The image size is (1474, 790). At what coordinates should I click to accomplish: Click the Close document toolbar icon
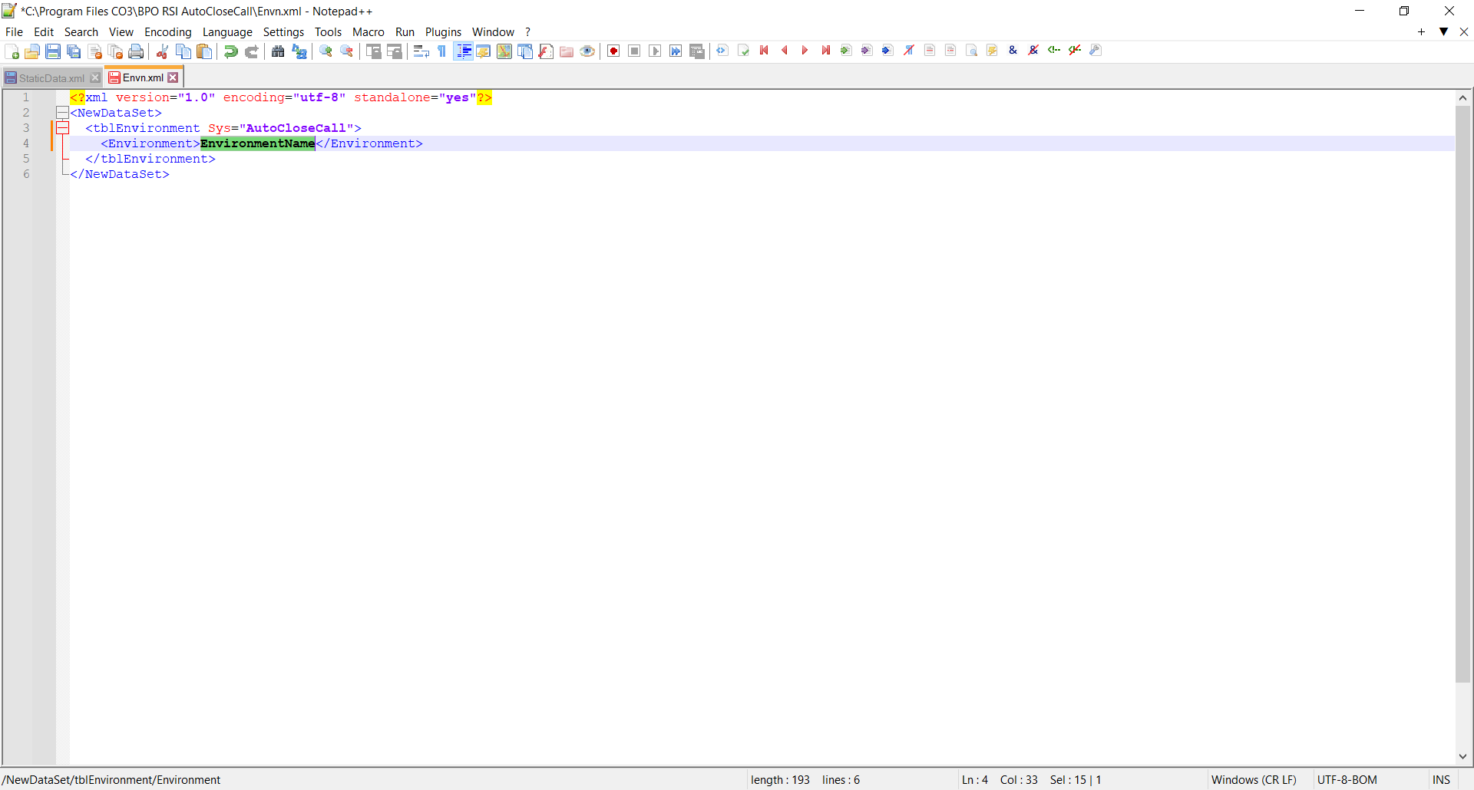click(x=94, y=51)
